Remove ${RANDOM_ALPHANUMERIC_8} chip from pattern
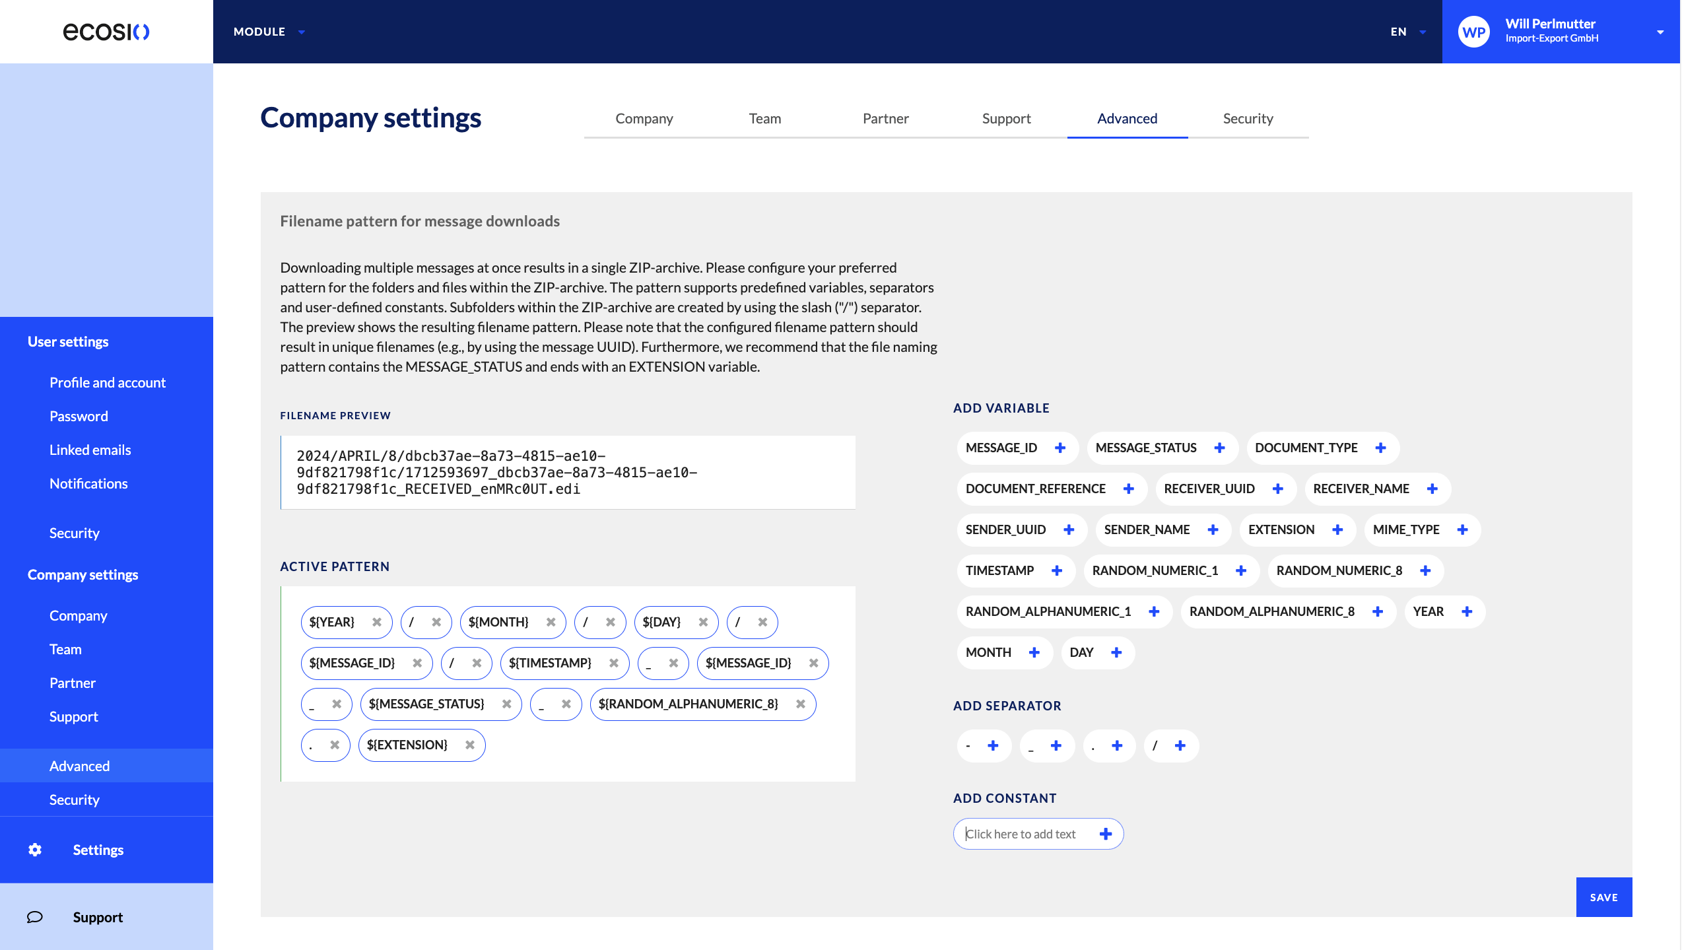This screenshot has height=950, width=1682. coord(801,704)
